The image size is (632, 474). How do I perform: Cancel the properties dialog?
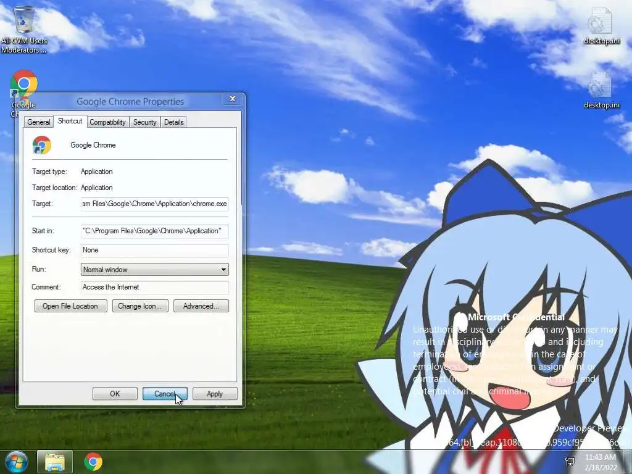(165, 394)
